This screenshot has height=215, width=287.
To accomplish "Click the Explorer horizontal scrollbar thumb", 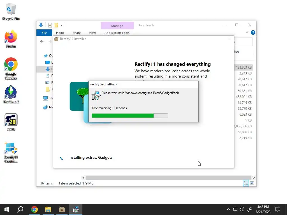I will [168, 177].
